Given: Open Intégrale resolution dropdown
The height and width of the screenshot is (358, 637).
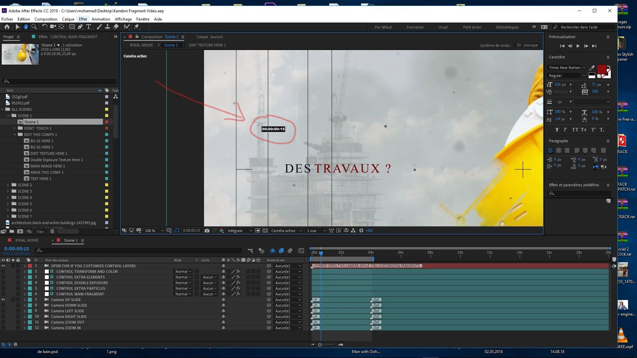Looking at the screenshot, I should pos(240,231).
